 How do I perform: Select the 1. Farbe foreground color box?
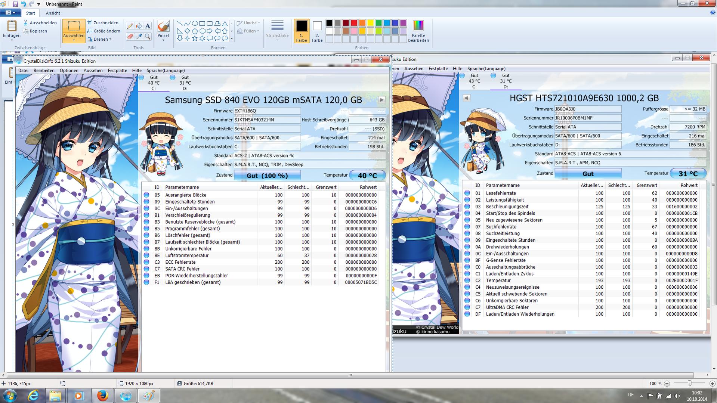[302, 31]
